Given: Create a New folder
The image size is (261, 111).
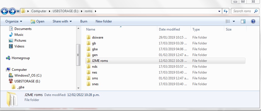Looking at the screenshot, I should (104, 21).
